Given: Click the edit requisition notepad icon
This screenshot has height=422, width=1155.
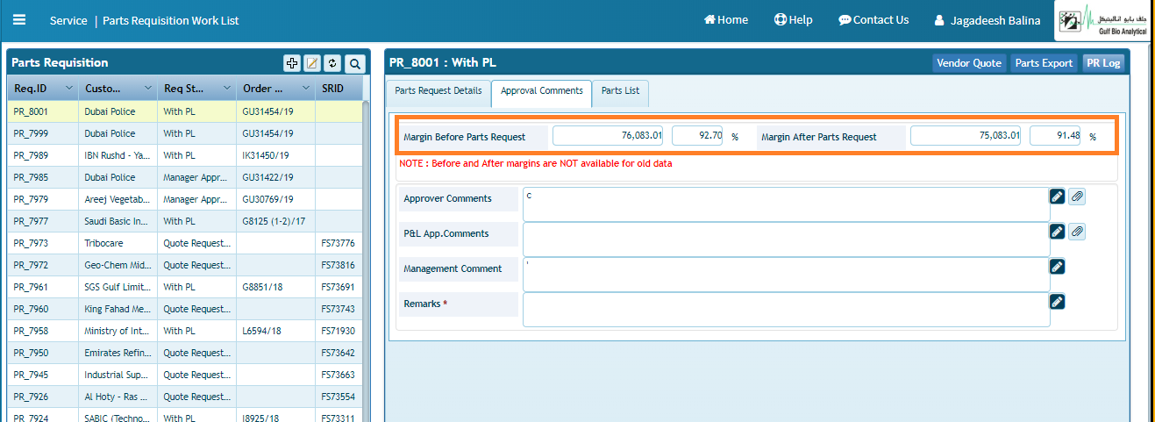Looking at the screenshot, I should [x=312, y=63].
